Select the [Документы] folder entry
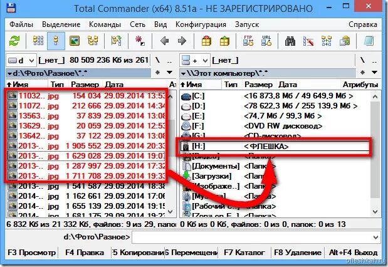This screenshot has width=388, height=267. click(275, 166)
